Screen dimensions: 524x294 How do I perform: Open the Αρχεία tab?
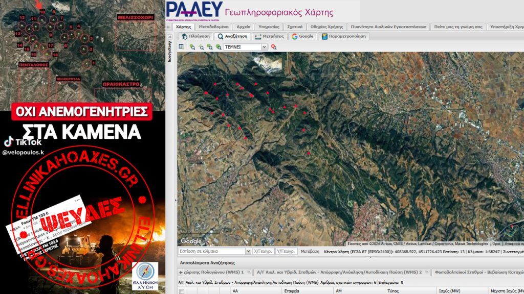click(243, 27)
